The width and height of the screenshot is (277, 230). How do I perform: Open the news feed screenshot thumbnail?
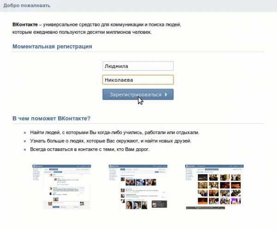138,187
